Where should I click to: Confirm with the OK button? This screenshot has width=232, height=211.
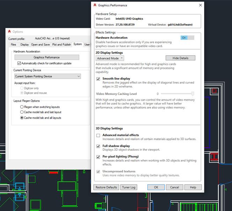pos(156,187)
